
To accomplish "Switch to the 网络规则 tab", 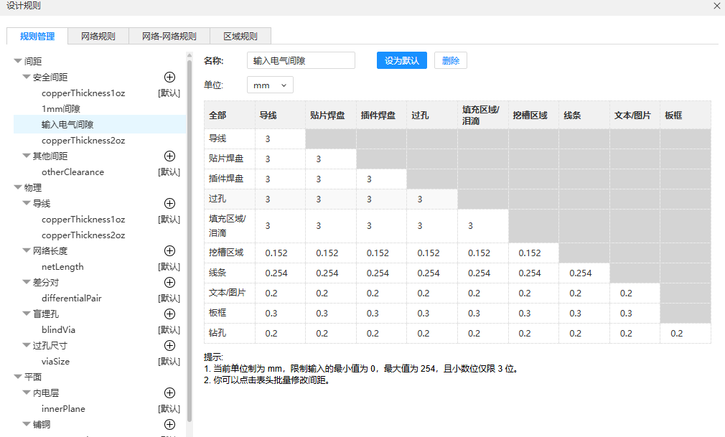I will coord(98,36).
